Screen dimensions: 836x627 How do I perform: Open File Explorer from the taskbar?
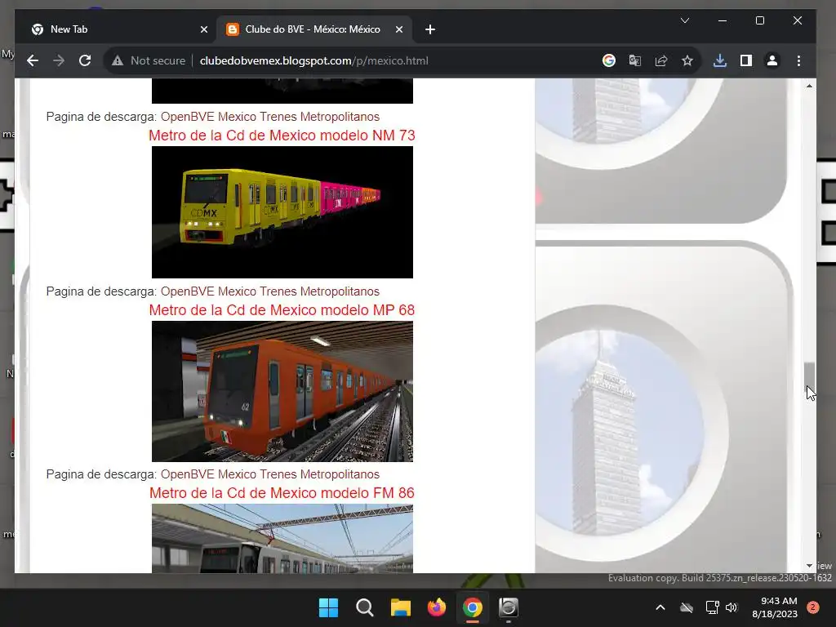tap(400, 607)
